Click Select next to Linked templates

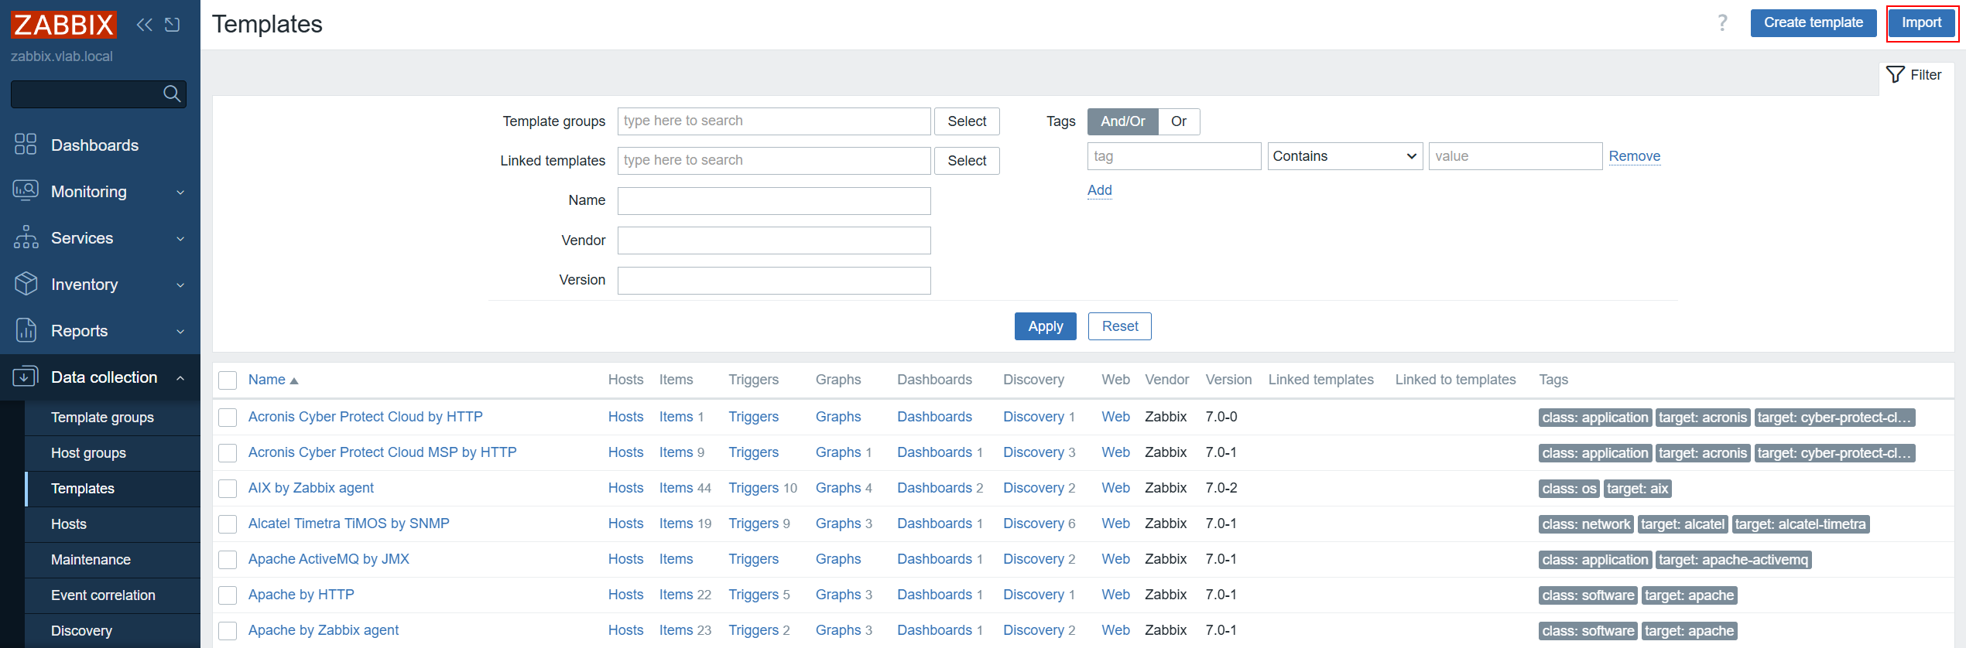point(967,161)
